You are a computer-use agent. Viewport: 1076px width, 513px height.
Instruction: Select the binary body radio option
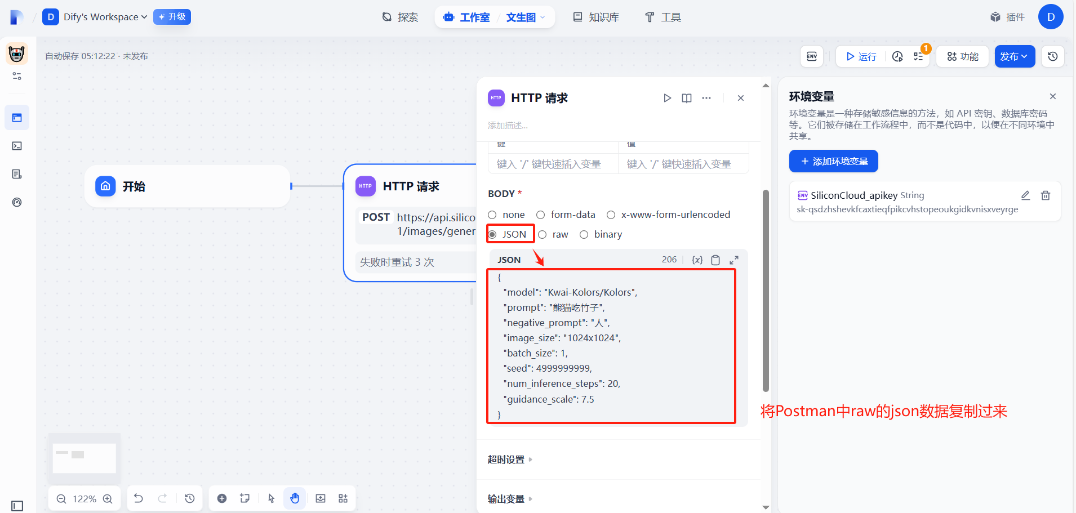[x=584, y=234]
